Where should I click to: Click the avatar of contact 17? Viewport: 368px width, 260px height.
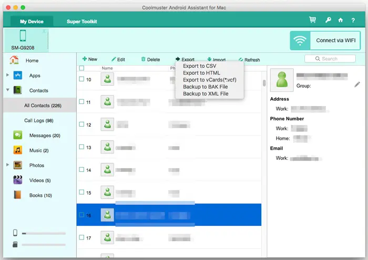[107, 237]
